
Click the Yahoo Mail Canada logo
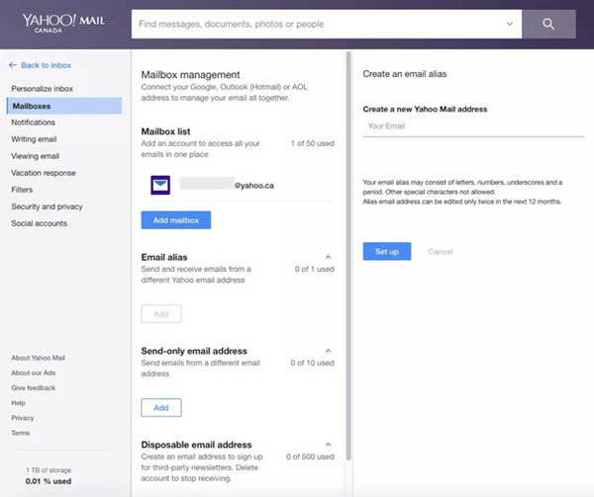click(x=63, y=23)
